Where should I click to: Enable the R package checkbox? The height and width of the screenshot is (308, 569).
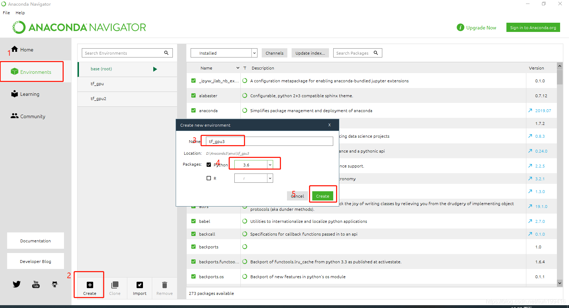[x=209, y=178]
